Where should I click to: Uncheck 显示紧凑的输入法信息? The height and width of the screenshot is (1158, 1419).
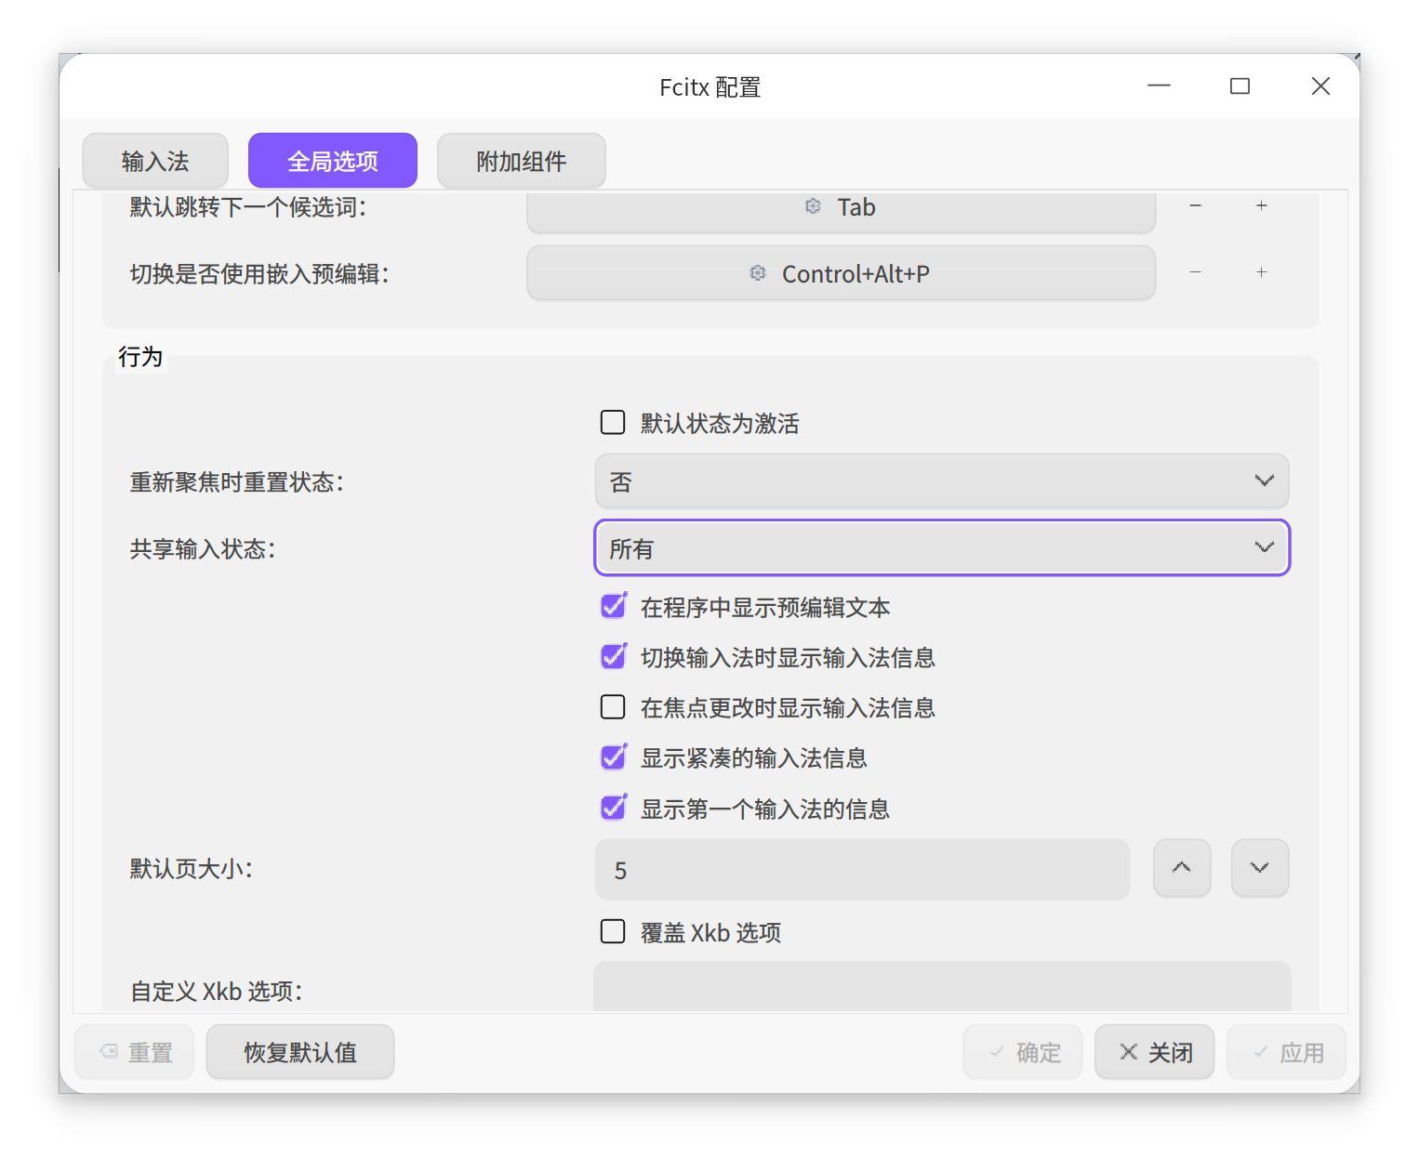(x=613, y=757)
